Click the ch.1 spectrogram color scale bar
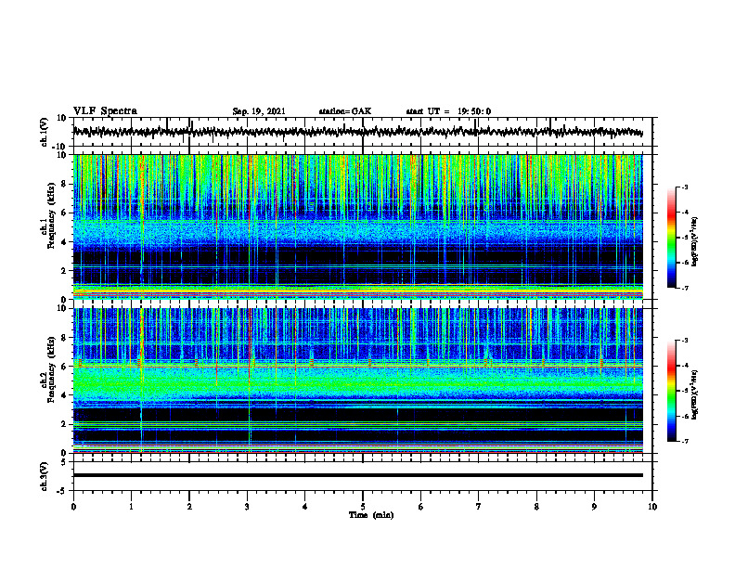Image resolution: width=735 pixels, height=568 pixels. pos(672,238)
